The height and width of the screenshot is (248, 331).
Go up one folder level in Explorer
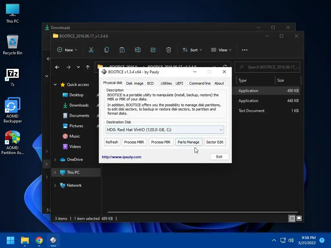click(88, 67)
